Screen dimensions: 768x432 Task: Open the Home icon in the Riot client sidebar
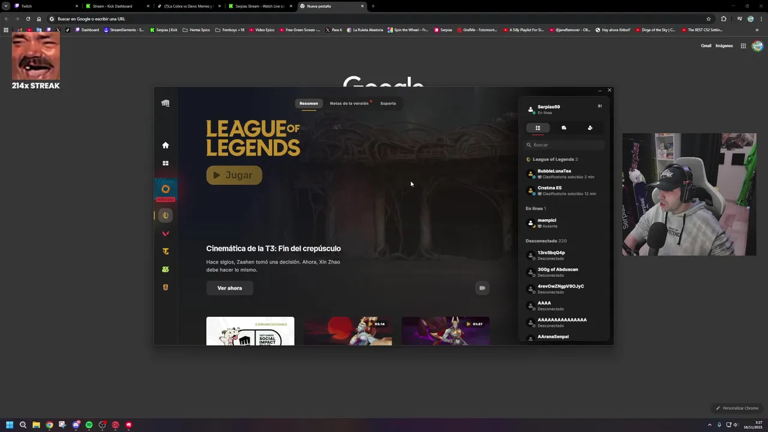tap(166, 145)
